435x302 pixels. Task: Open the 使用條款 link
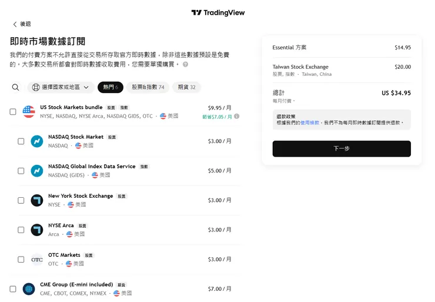310,122
